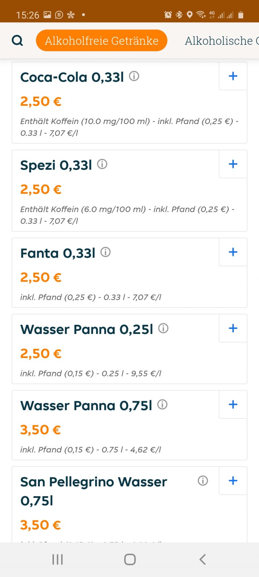The width and height of the screenshot is (259, 577).
Task: Open San Pellegrino Wasser info icon
Action: 203,481
